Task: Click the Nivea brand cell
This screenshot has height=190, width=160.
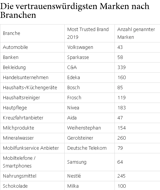Action: (73, 108)
